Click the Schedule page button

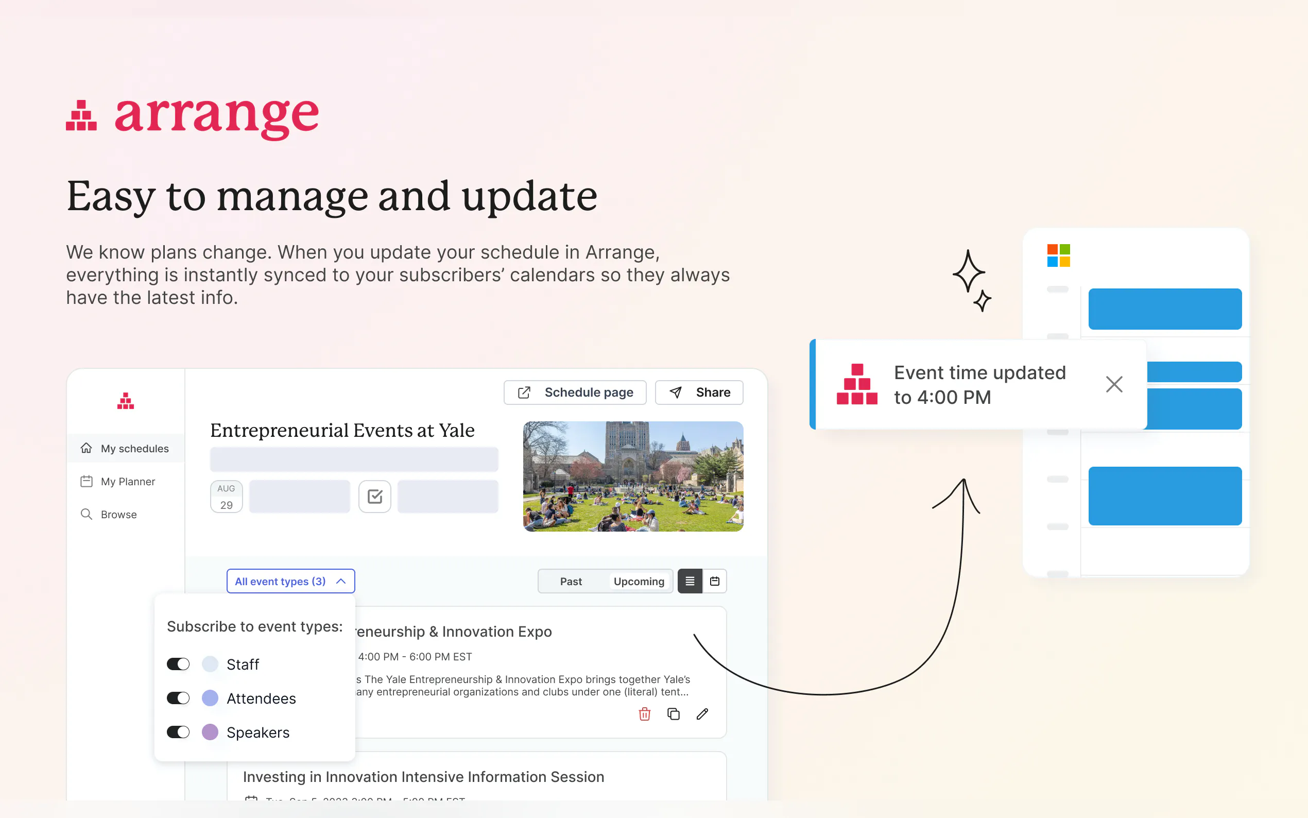[575, 392]
